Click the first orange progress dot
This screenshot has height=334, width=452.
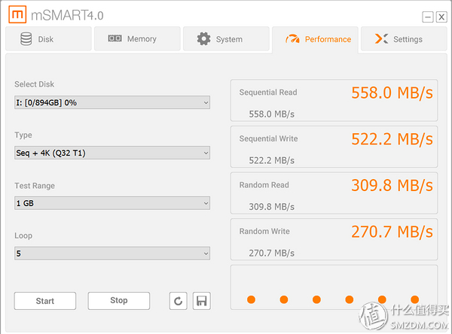251,299
